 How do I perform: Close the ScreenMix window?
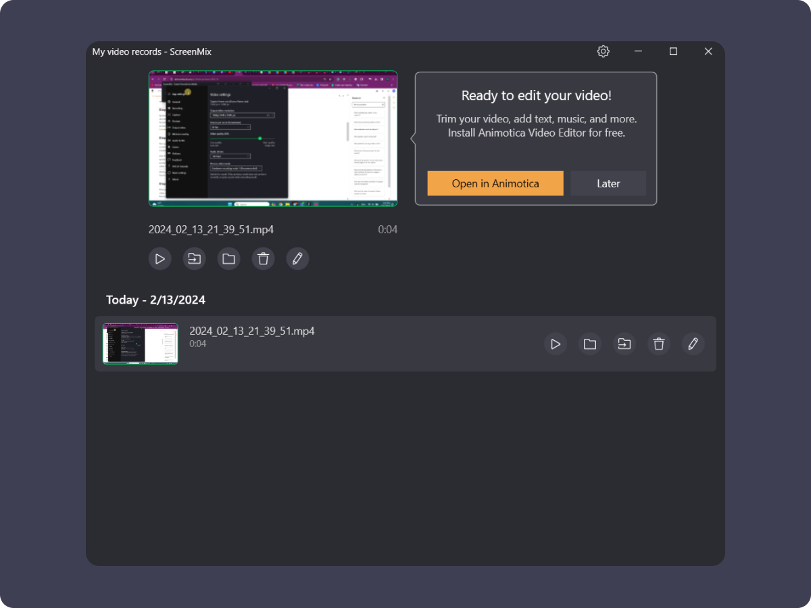tap(708, 51)
